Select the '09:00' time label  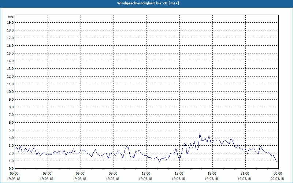pyautogui.click(x=113, y=173)
